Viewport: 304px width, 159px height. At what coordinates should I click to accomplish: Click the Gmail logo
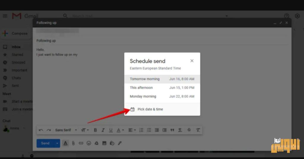click(25, 16)
